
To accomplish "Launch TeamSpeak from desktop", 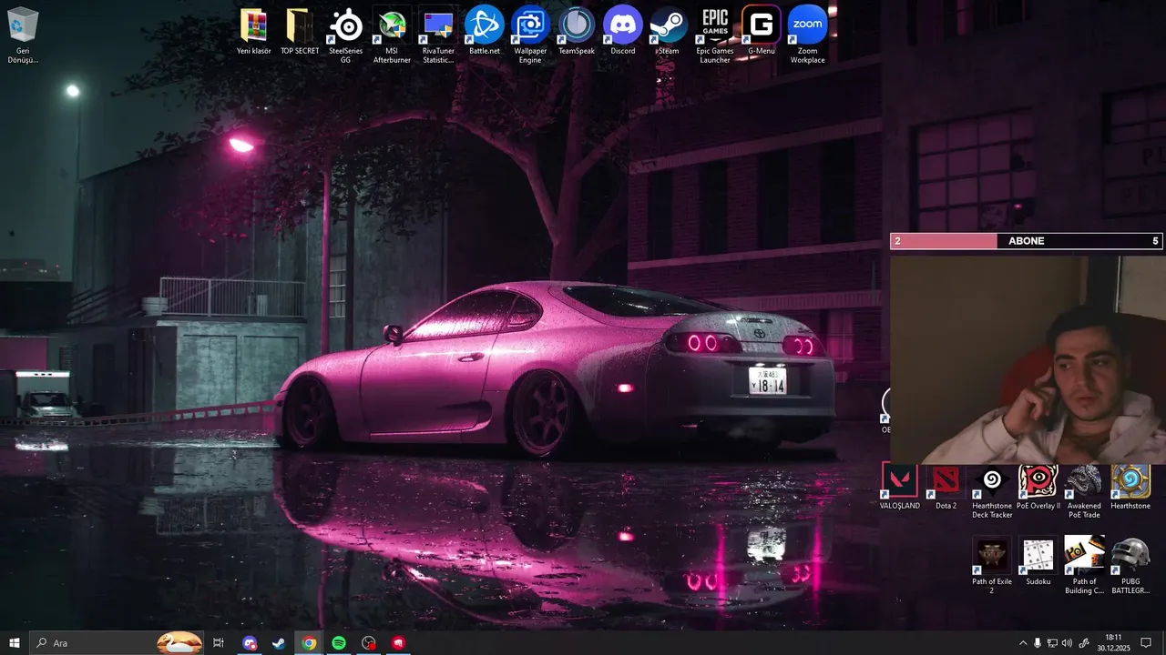I will pyautogui.click(x=577, y=32).
